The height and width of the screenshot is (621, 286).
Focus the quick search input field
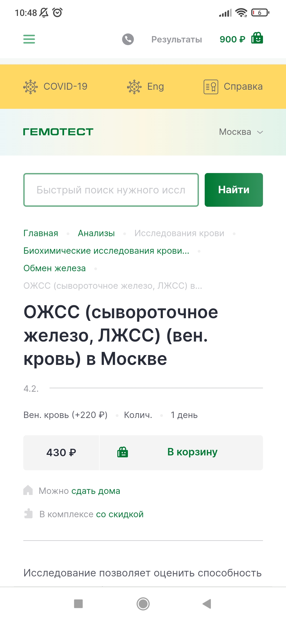tap(111, 190)
